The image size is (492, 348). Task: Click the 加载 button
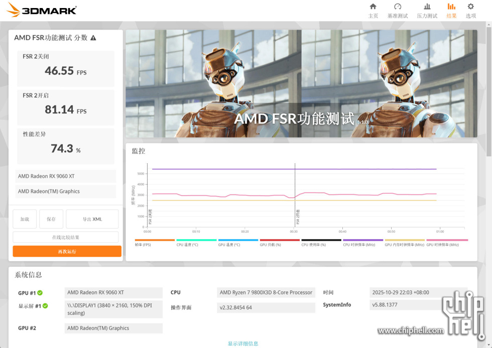[25, 219]
